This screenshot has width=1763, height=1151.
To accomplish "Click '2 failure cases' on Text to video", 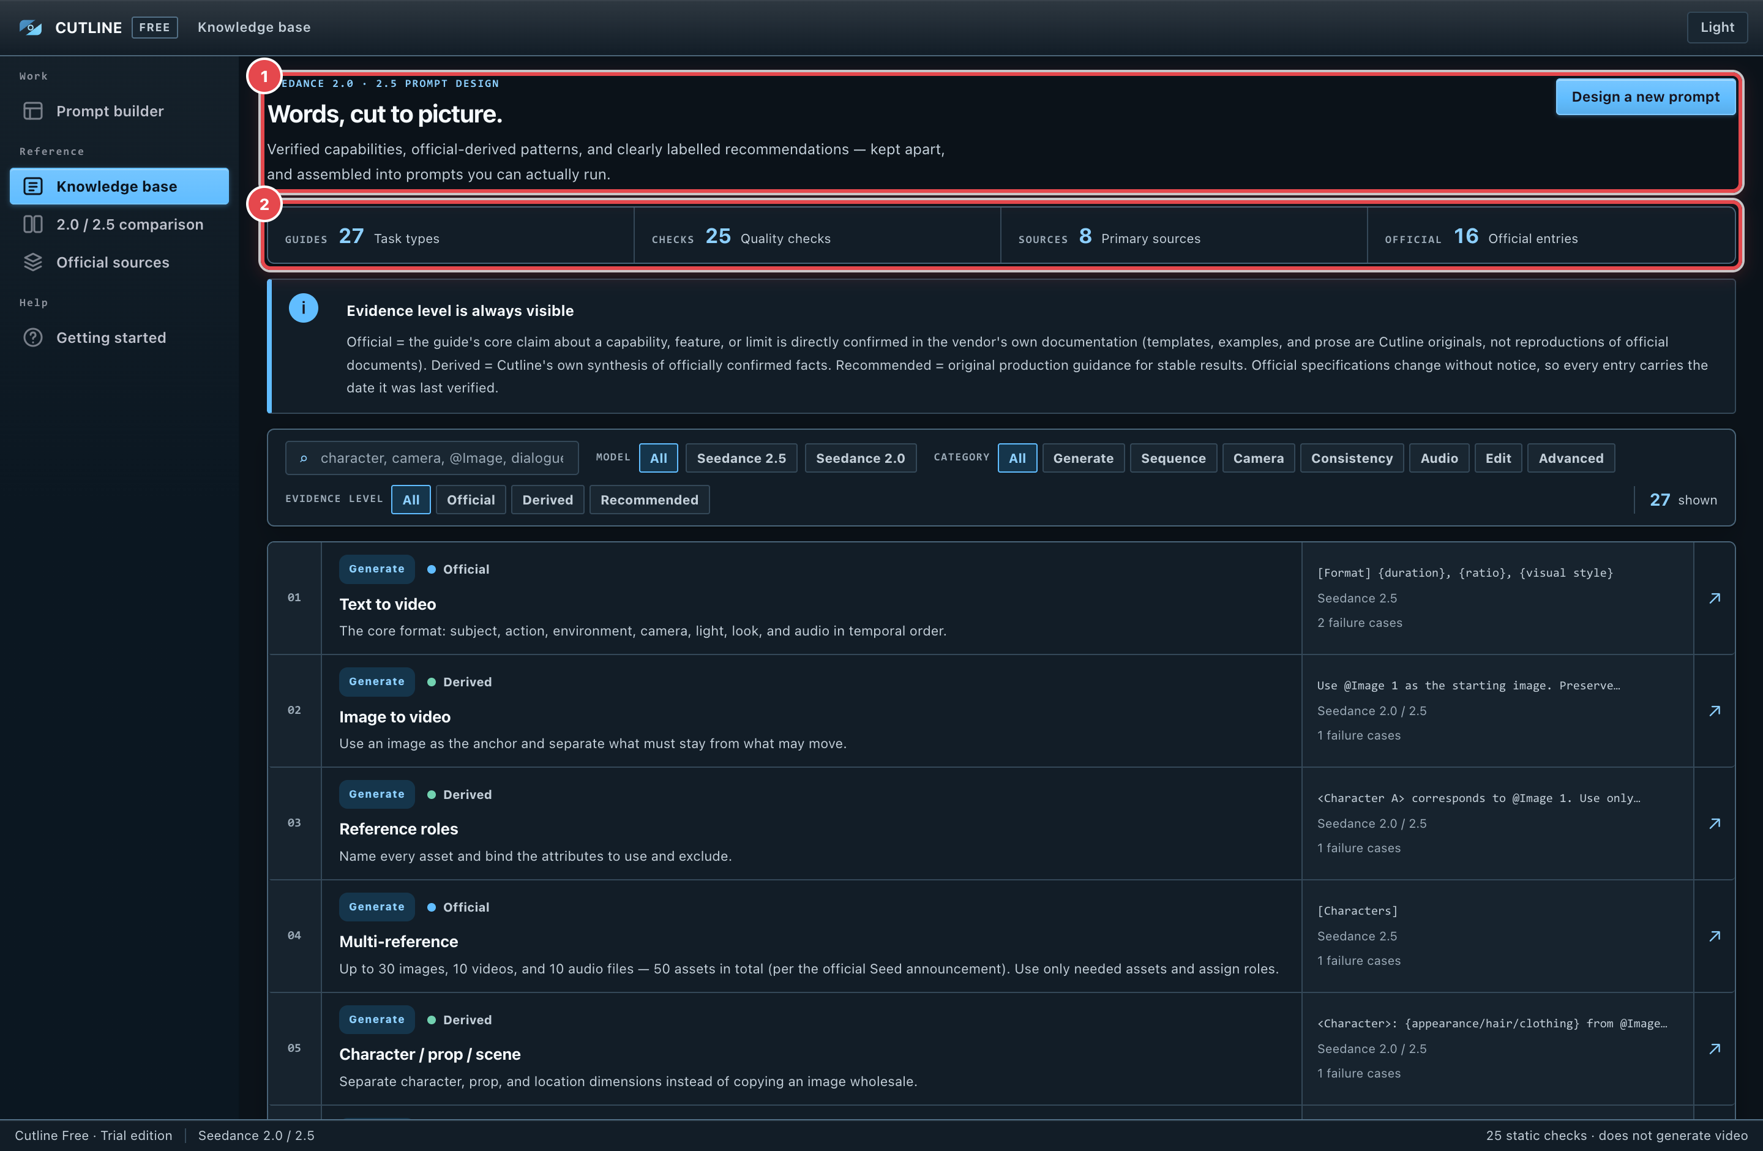I will 1360,623.
